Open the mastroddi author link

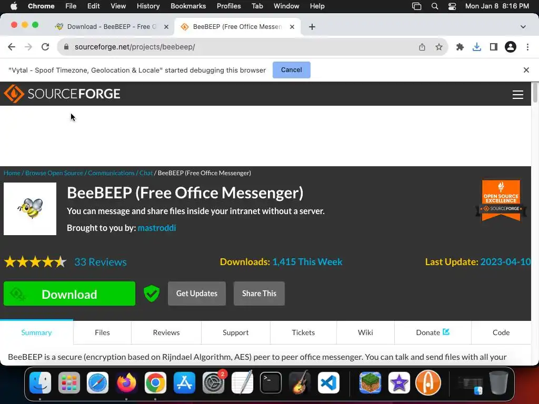pos(157,228)
